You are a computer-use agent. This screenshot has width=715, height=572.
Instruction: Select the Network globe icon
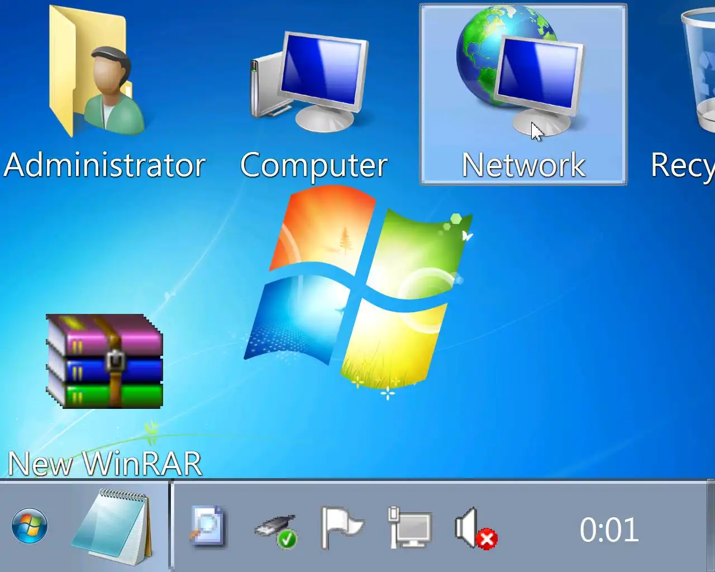pos(521,71)
